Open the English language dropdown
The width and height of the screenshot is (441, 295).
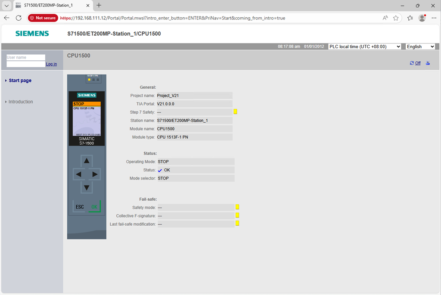click(420, 47)
